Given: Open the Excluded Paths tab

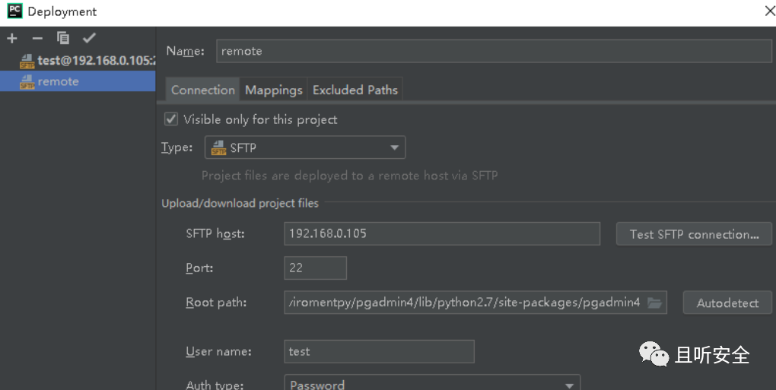Looking at the screenshot, I should [355, 90].
